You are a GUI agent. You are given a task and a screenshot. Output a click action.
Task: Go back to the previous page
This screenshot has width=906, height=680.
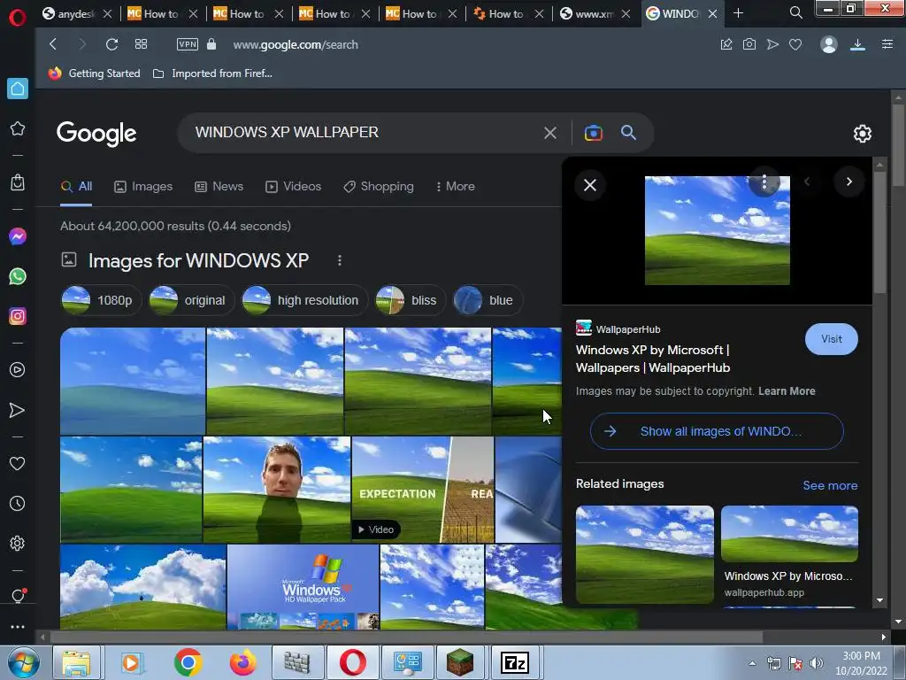pos(53,44)
